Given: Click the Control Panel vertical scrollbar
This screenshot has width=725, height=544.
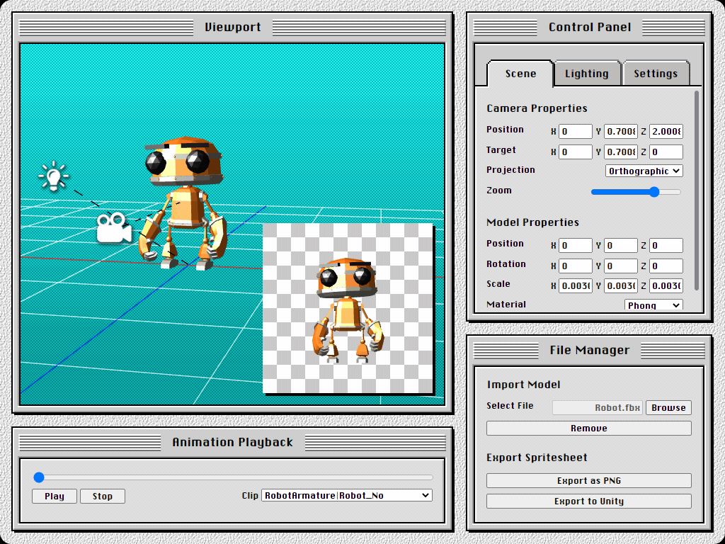Looking at the screenshot, I should 697,191.
